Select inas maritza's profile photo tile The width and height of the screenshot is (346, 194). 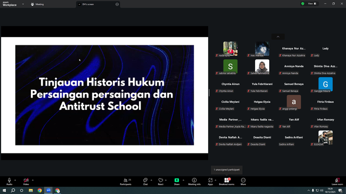pyautogui.click(x=262, y=48)
